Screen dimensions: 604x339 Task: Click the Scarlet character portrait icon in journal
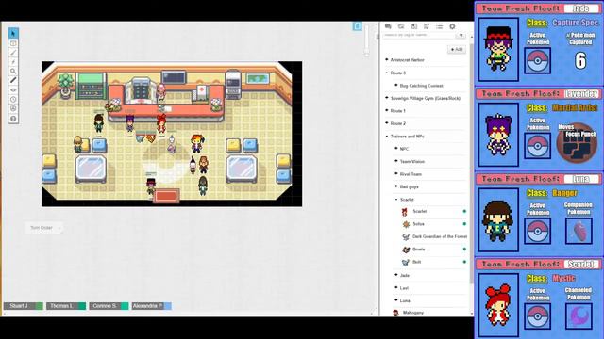click(405, 211)
